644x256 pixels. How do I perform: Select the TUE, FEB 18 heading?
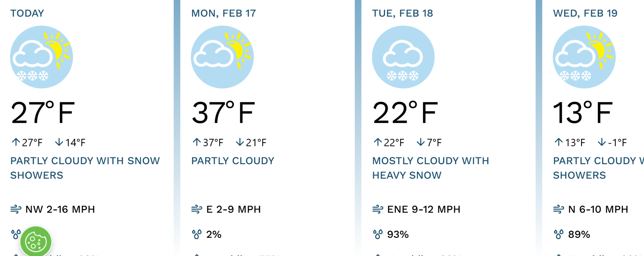point(402,13)
